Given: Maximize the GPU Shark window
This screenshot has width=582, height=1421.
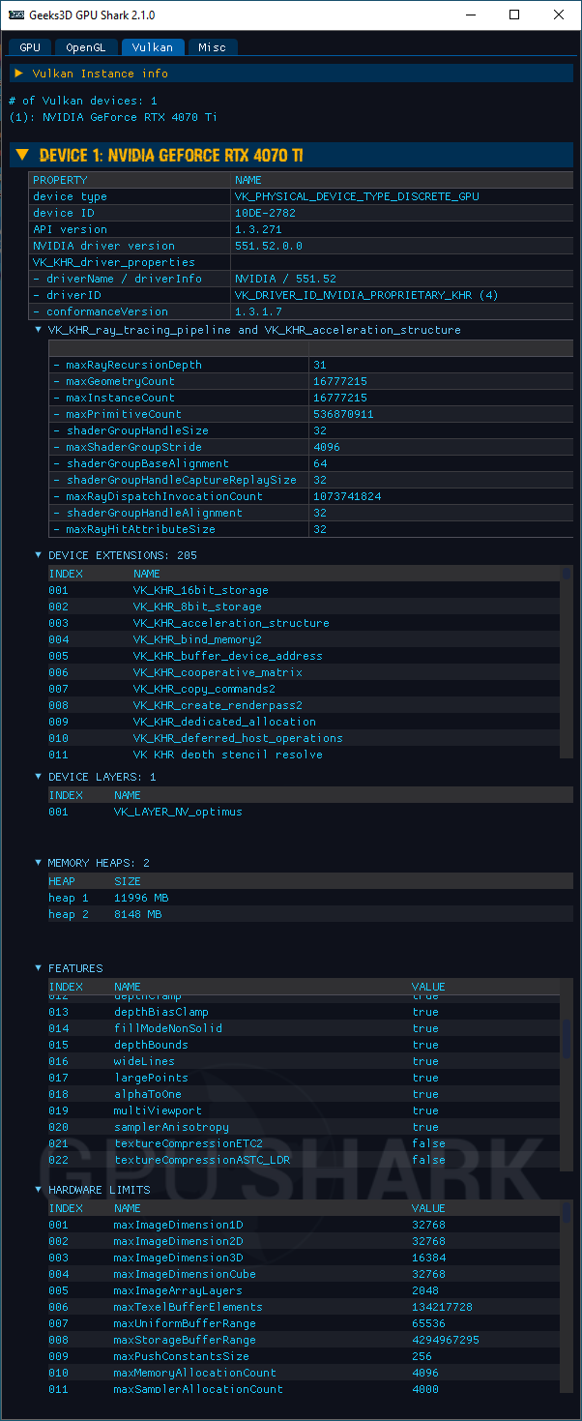Looking at the screenshot, I should pos(514,15).
